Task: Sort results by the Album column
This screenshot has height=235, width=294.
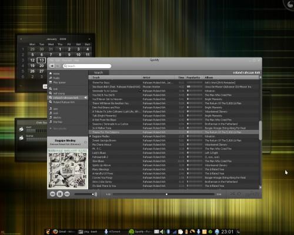Action: click(231, 78)
